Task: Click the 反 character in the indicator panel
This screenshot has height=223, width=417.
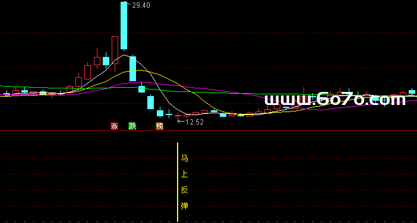Action: [184, 190]
